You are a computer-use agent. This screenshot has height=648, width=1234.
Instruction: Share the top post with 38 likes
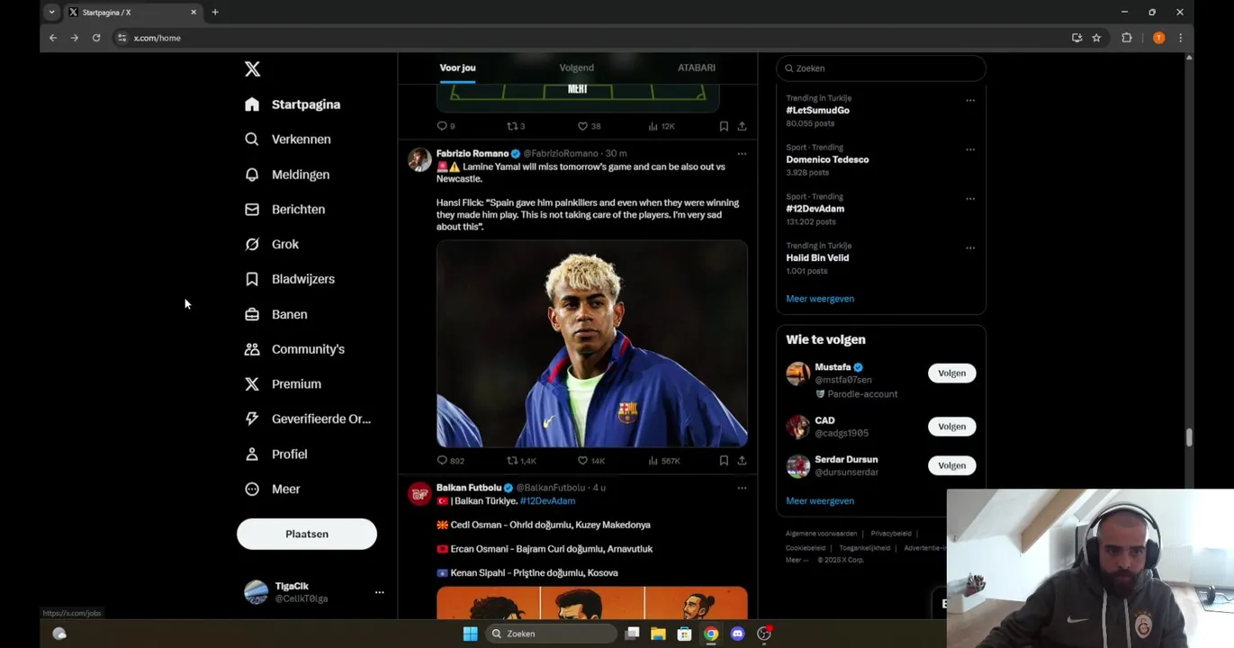point(742,126)
